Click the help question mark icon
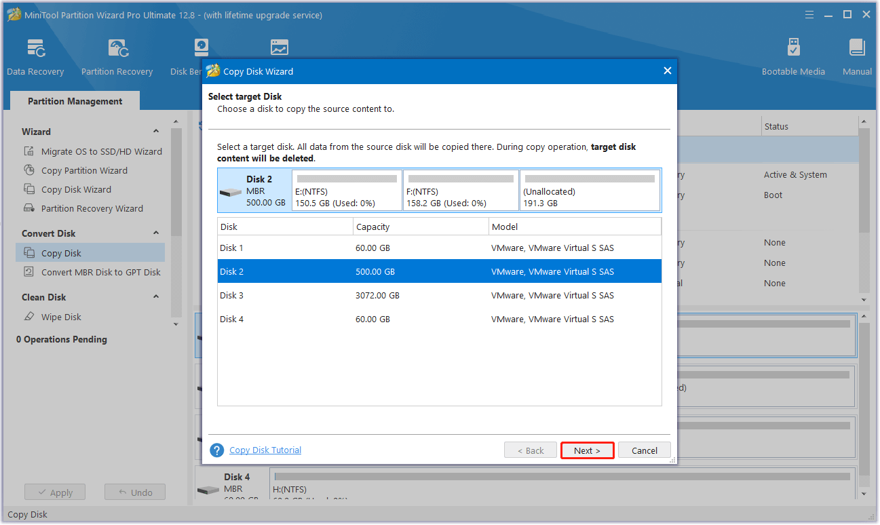Viewport: 880px width, 525px height. click(x=217, y=450)
